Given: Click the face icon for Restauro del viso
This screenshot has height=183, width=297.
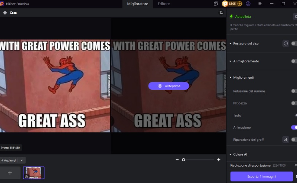Looking at the screenshot, I should (285, 43).
